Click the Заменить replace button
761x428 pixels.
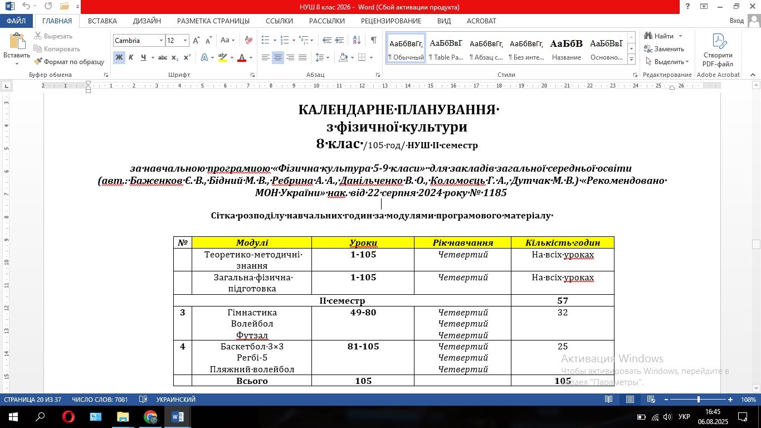tap(666, 49)
